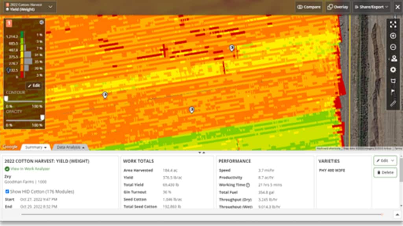This screenshot has width=403, height=226.
Task: Click the panel resize handle arrows
Action: 201,153
